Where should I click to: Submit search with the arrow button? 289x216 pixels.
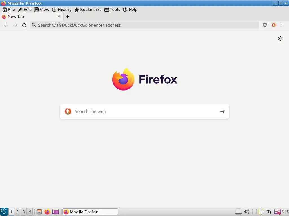click(222, 111)
